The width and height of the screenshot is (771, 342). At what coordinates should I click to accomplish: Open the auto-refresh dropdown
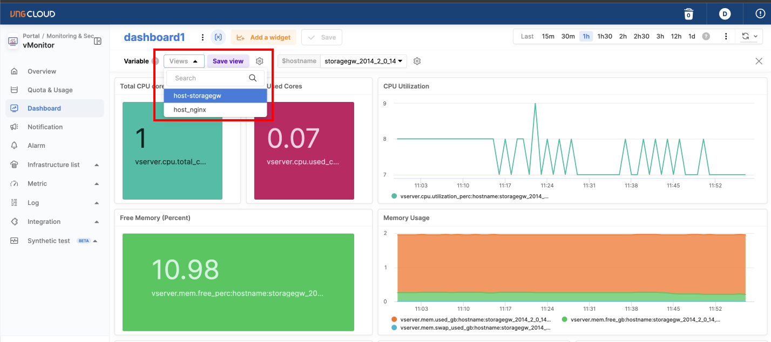750,37
